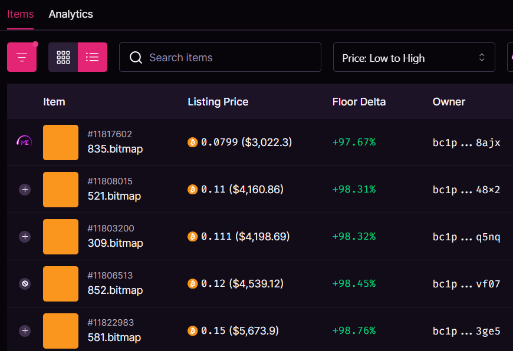
Task: Click the Bitcoin icon beside 0.0799 price
Action: click(x=192, y=142)
